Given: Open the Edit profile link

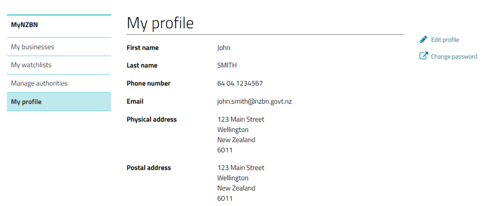Looking at the screenshot, I should (445, 40).
